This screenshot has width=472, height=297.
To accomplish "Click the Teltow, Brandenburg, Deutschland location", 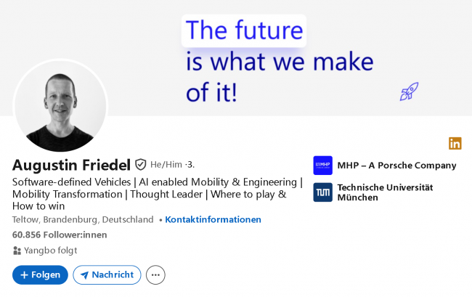I will (83, 219).
